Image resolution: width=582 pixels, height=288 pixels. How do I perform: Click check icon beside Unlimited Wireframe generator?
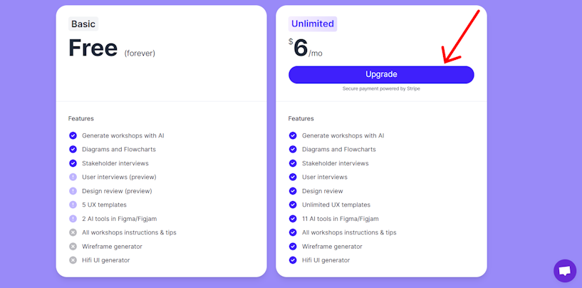click(293, 247)
